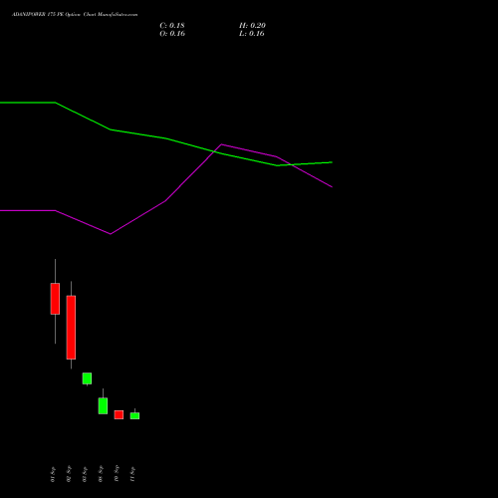Screen dimensions: 498x498
Task: Click the tall red 02 Sep candlestick
Action: coord(71,328)
